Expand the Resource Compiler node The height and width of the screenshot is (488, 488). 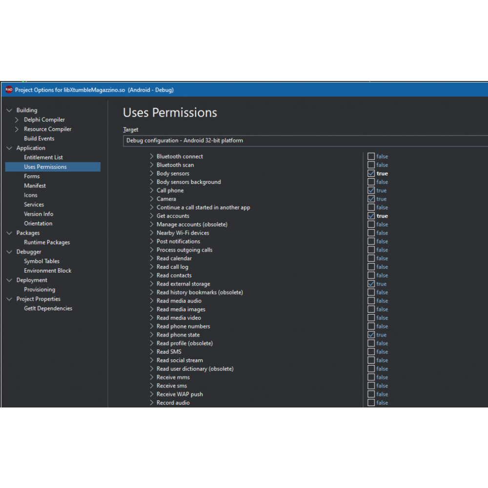tap(17, 129)
